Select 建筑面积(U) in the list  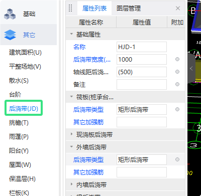point(25,53)
